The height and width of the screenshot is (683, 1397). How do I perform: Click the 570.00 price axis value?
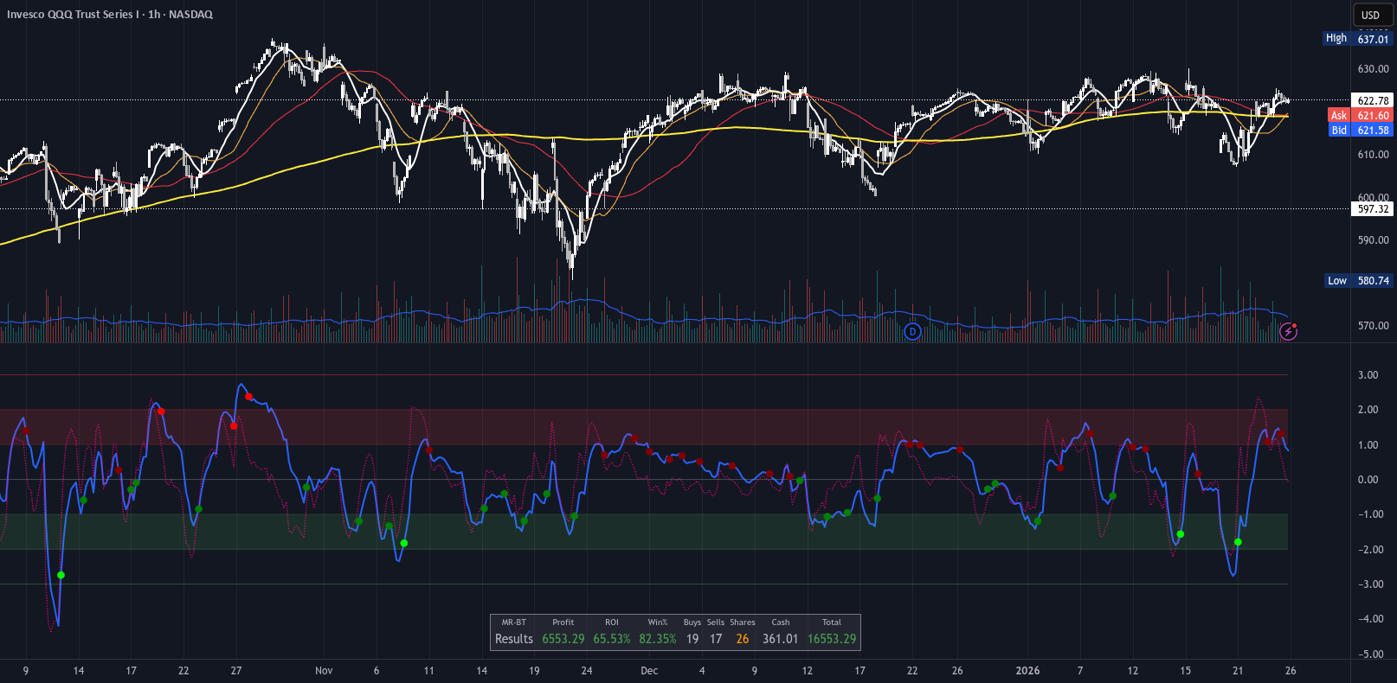click(x=1373, y=325)
